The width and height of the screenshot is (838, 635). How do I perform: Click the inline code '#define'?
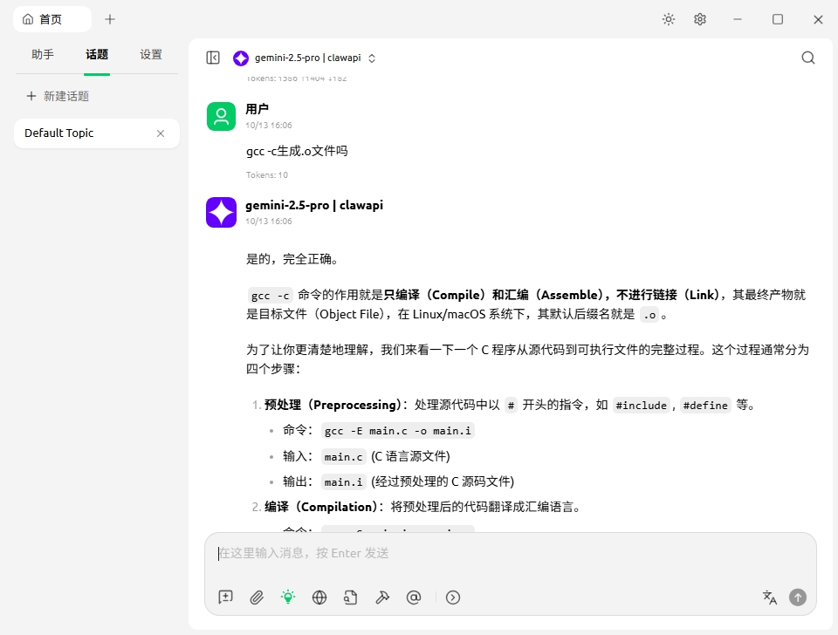click(705, 406)
